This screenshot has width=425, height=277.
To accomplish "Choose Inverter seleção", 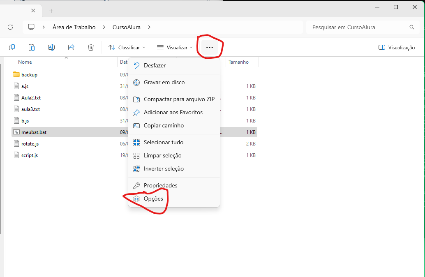I will click(174, 169).
